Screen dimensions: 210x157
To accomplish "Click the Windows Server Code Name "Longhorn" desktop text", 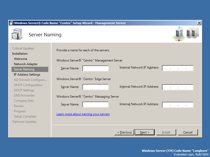I will tap(175, 151).
